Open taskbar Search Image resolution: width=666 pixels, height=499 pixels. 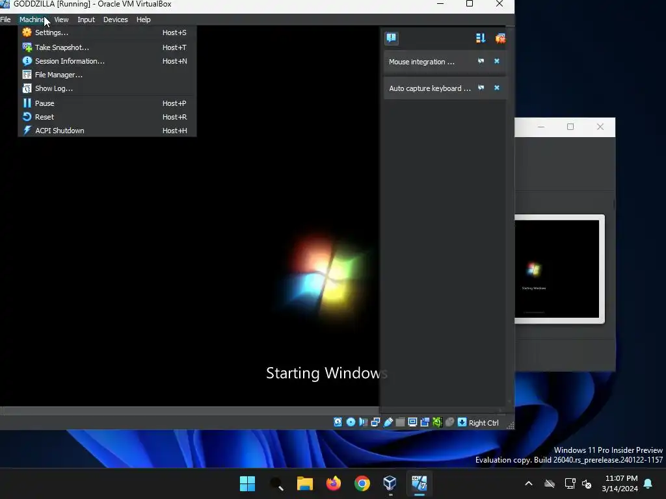(x=276, y=483)
